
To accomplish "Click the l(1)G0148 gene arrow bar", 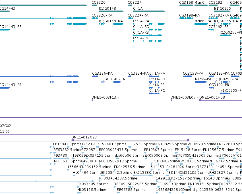I will 111,11.
